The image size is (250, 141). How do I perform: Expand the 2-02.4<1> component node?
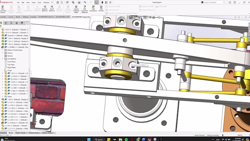[x=3, y=82]
